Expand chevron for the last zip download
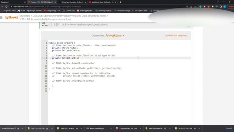Screen dimensions: 234x132 (x=199, y=128)
